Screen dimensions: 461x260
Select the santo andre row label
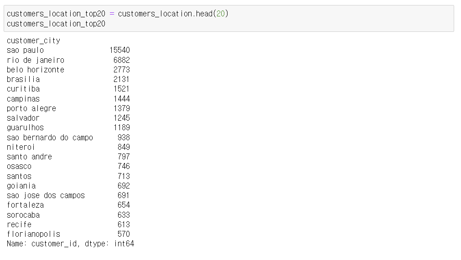coord(29,157)
